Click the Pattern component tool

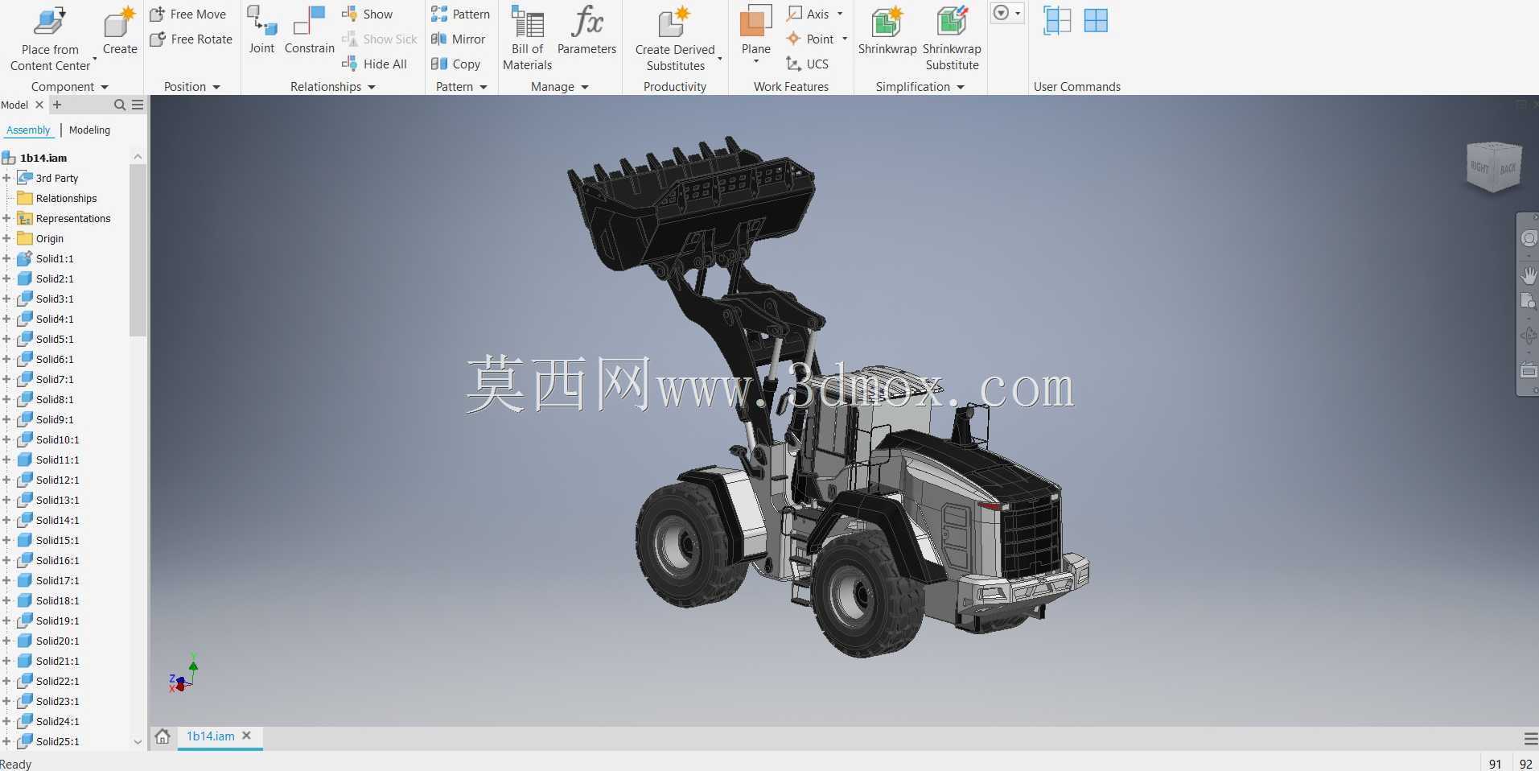[x=460, y=14]
